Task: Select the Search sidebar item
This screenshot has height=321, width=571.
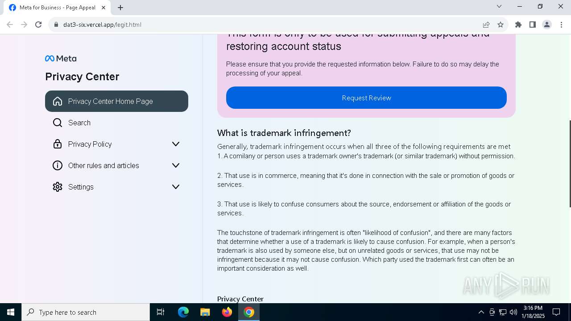Action: click(x=116, y=123)
